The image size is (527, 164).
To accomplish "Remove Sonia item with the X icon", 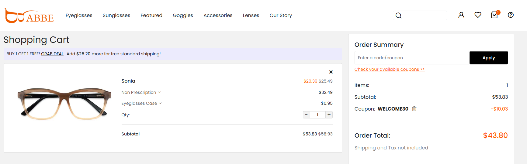I will point(331,72).
